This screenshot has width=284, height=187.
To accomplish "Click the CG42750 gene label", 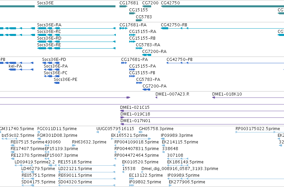I will pyautogui.click(x=170, y=3).
